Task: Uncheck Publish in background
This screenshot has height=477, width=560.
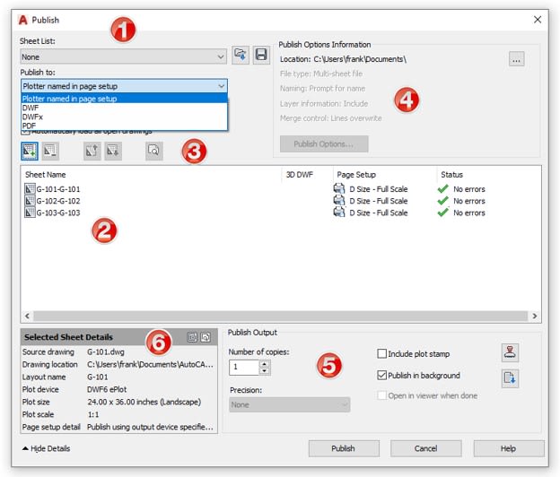Action: coord(381,376)
